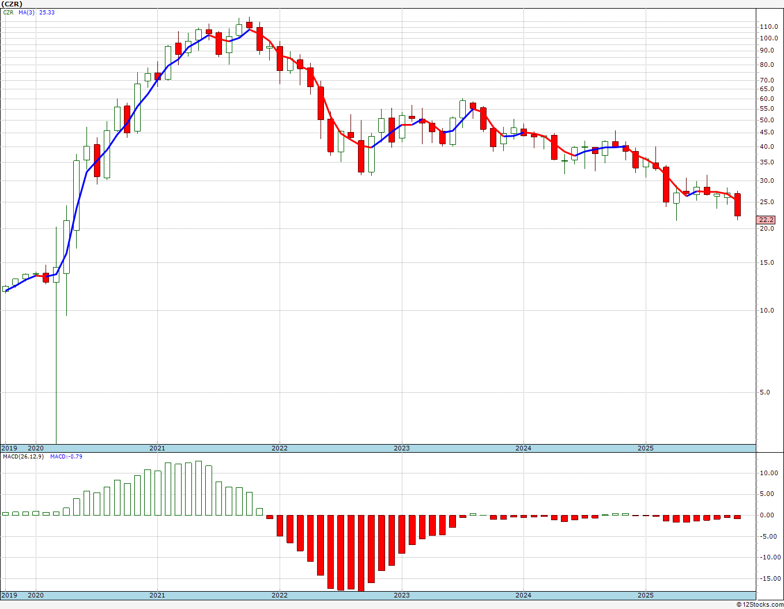Select the 110.0 price axis label
The image size is (784, 609).
[768, 27]
